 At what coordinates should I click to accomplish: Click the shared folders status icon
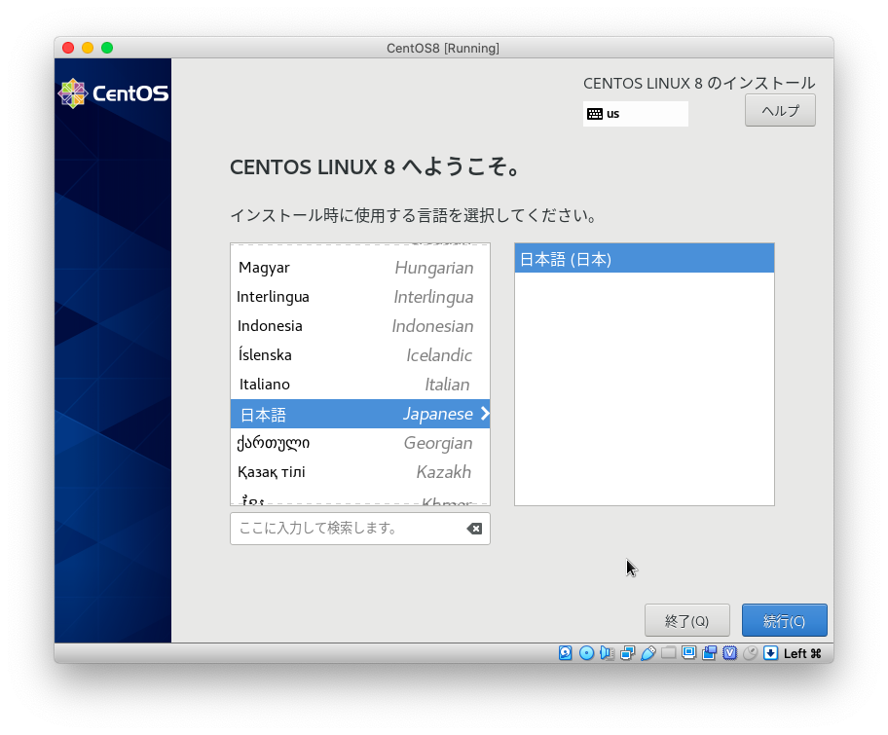(x=668, y=653)
